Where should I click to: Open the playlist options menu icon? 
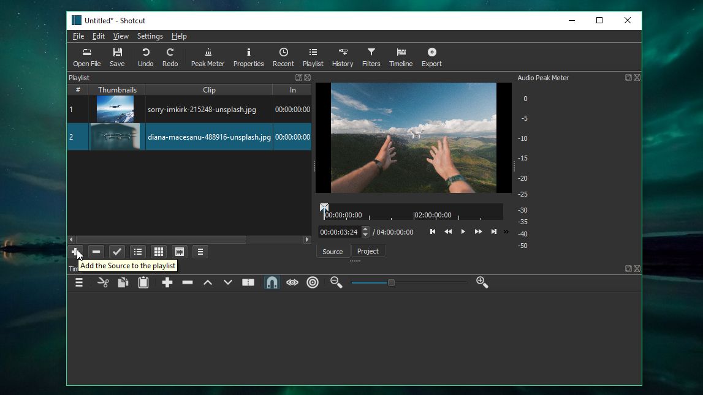coord(200,252)
